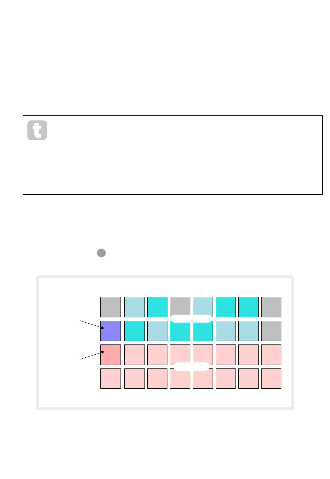Tap the darker pink pad starting third row
This screenshot has height=479, width=330.
pos(111,355)
